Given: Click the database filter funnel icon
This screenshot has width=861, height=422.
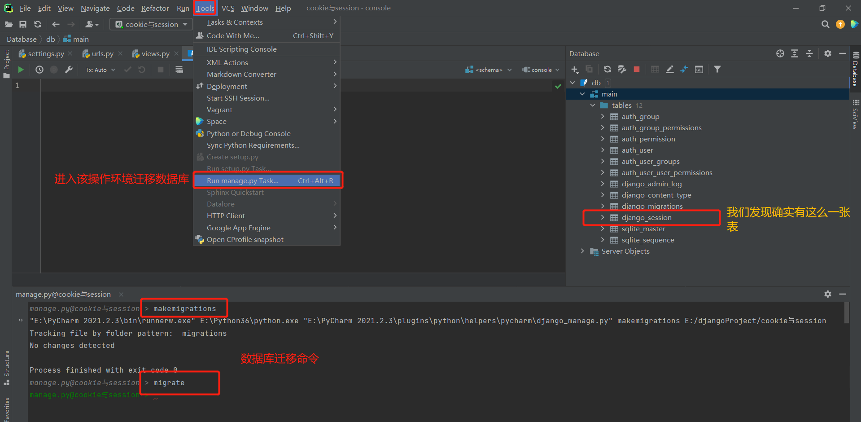Looking at the screenshot, I should (717, 69).
